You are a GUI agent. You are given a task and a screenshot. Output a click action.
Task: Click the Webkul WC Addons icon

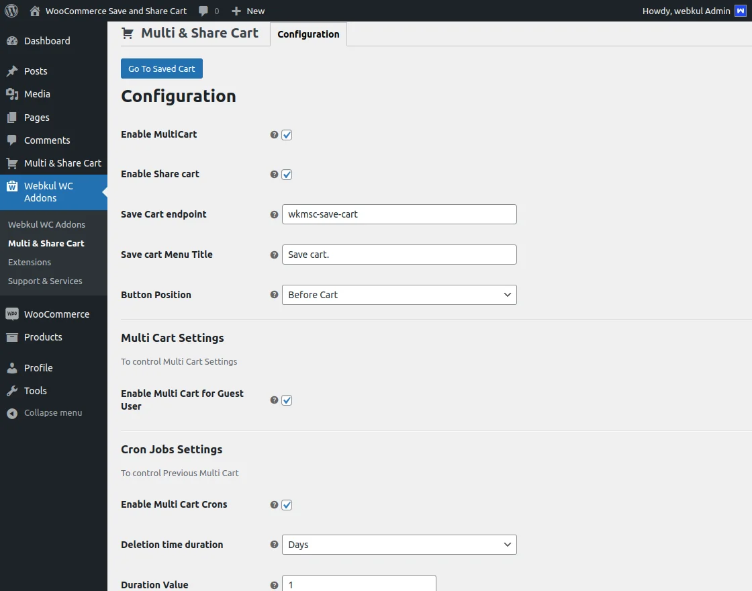coord(12,186)
